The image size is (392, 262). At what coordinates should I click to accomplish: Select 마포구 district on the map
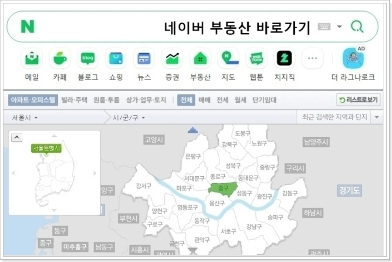(184, 188)
